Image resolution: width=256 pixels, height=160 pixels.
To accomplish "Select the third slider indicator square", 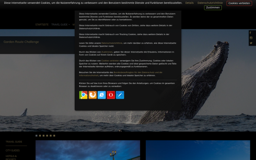I will coord(44,136).
